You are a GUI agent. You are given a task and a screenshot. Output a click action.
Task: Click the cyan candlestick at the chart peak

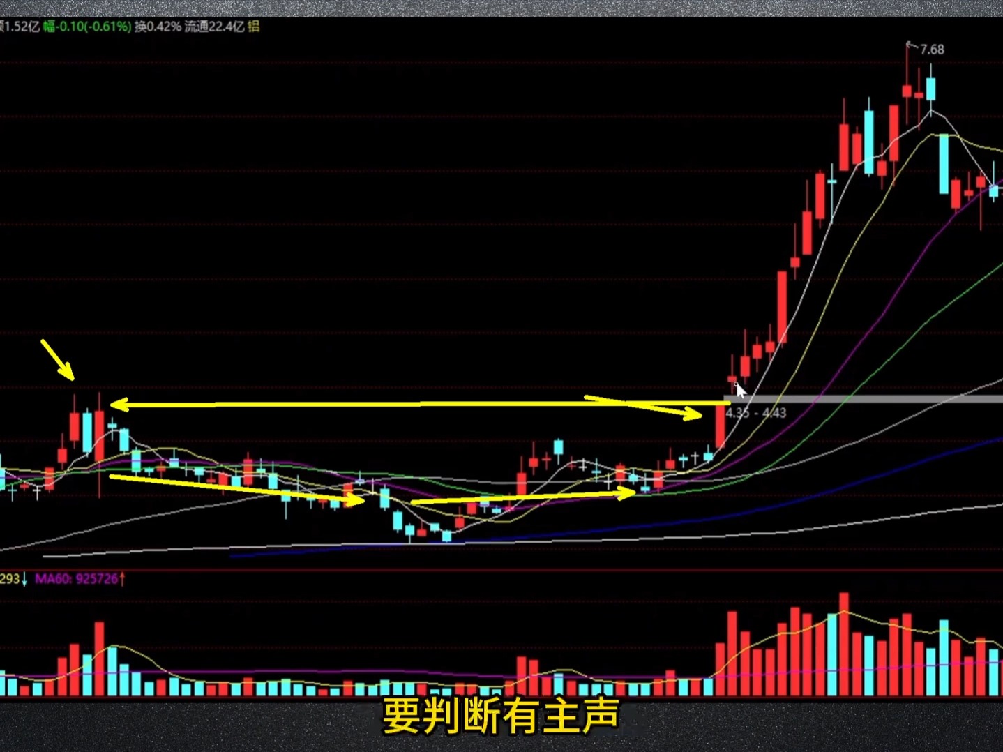[x=930, y=89]
